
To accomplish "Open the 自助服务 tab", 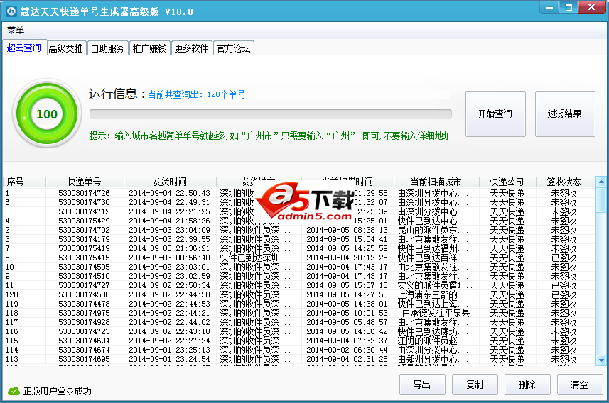I will 107,48.
